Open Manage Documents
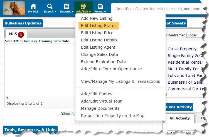The image size is (209, 137). [100, 108]
